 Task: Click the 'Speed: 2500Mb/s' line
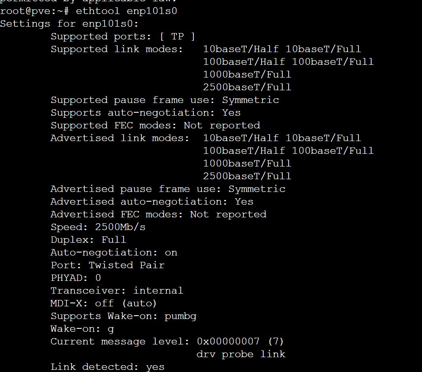(98, 227)
